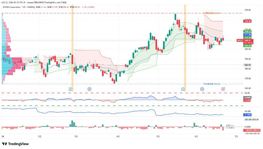Click the TradingView logo
The width and height of the screenshot is (263, 149).
[15, 144]
